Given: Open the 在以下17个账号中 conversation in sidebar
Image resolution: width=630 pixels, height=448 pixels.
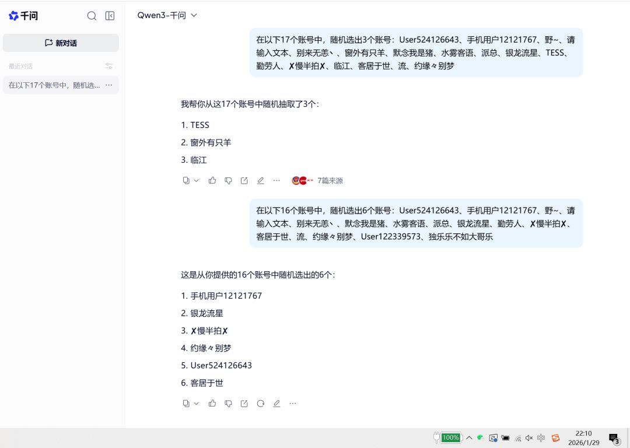Looking at the screenshot, I should coord(61,85).
